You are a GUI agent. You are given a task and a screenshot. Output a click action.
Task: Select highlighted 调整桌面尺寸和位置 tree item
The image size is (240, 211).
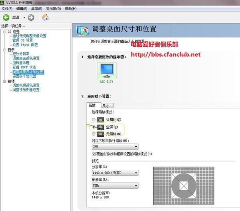tap(28, 72)
